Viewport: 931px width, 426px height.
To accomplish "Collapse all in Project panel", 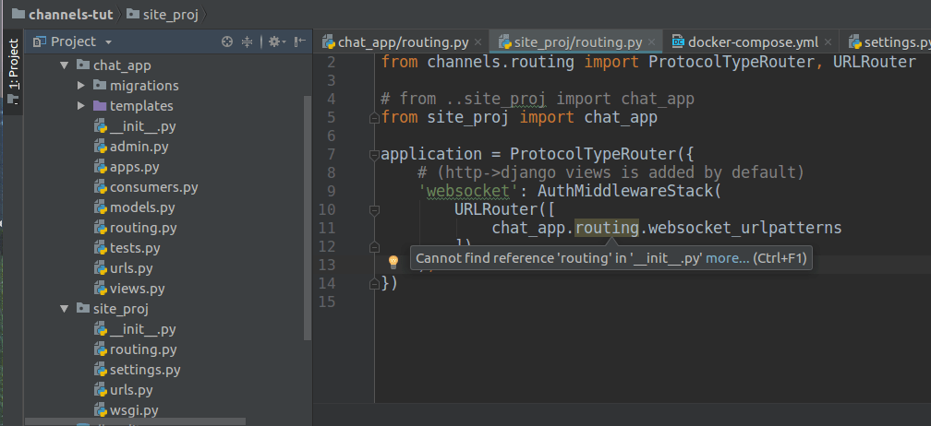I will [x=248, y=41].
